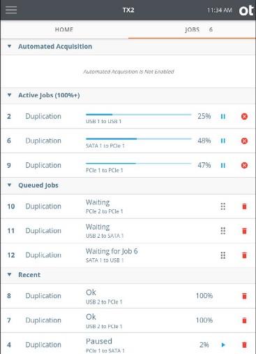Open job 2 Duplication label
Image resolution: width=256 pixels, height=354 pixels.
pyautogui.click(x=43, y=116)
